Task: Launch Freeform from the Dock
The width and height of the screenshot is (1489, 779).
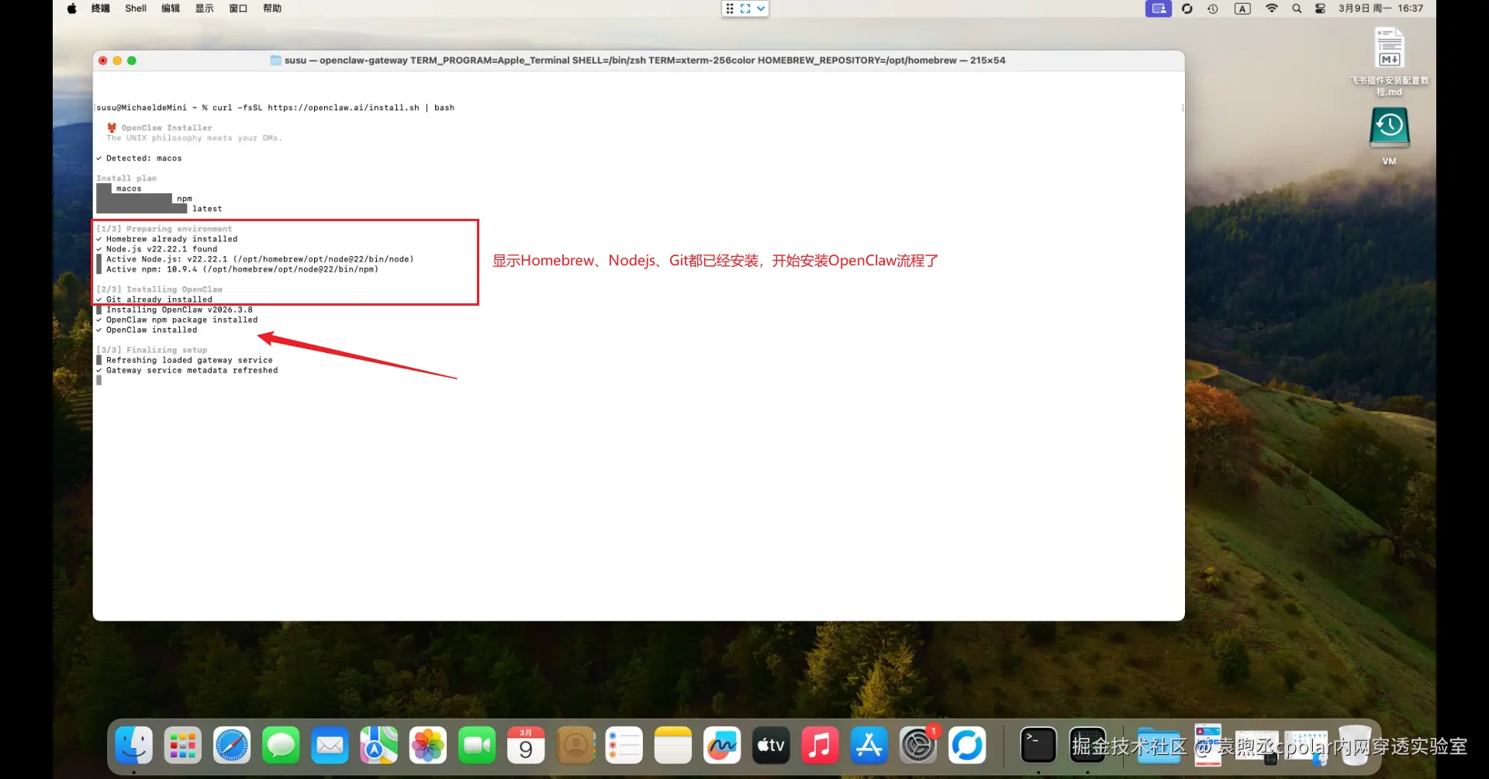Action: (x=722, y=746)
